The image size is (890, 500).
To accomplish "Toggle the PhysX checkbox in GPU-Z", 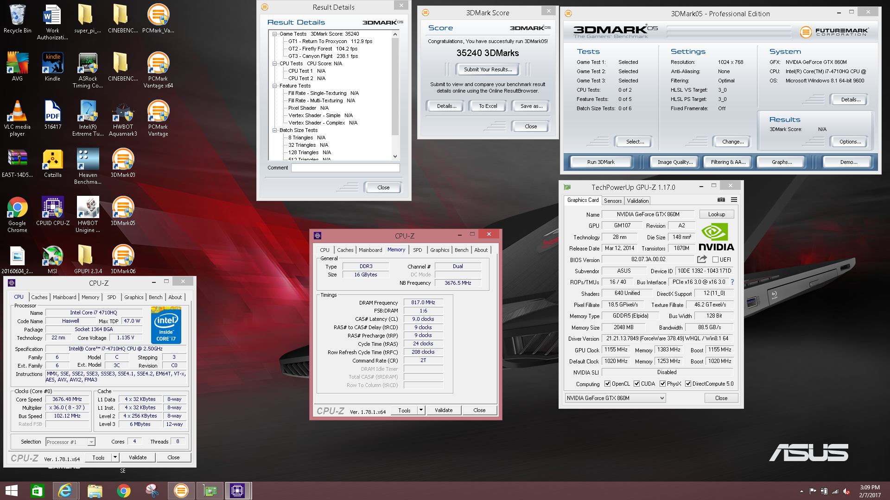I will pos(662,384).
